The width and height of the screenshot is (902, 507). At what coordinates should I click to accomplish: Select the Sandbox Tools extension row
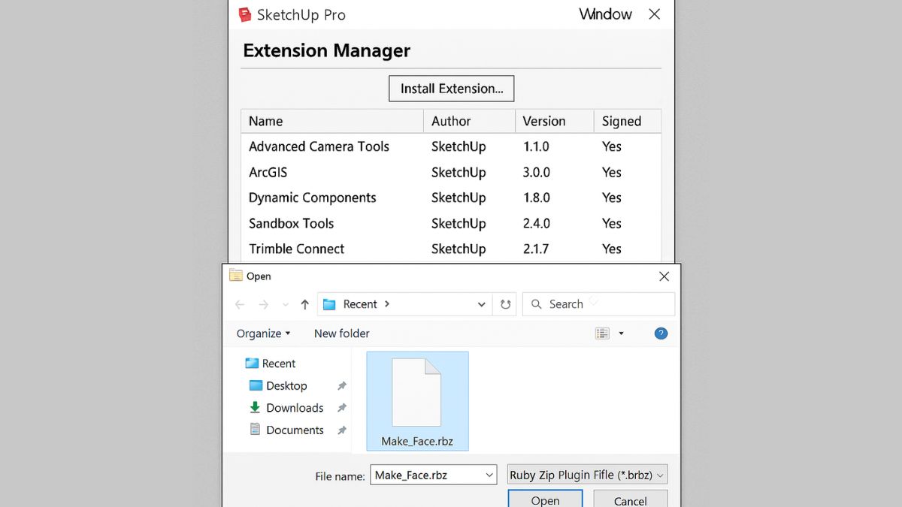click(x=451, y=223)
